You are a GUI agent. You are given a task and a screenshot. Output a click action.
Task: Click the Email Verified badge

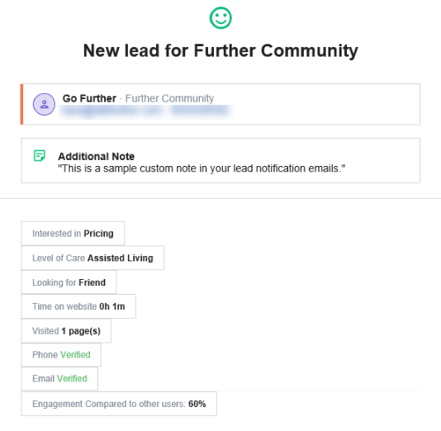point(59,378)
